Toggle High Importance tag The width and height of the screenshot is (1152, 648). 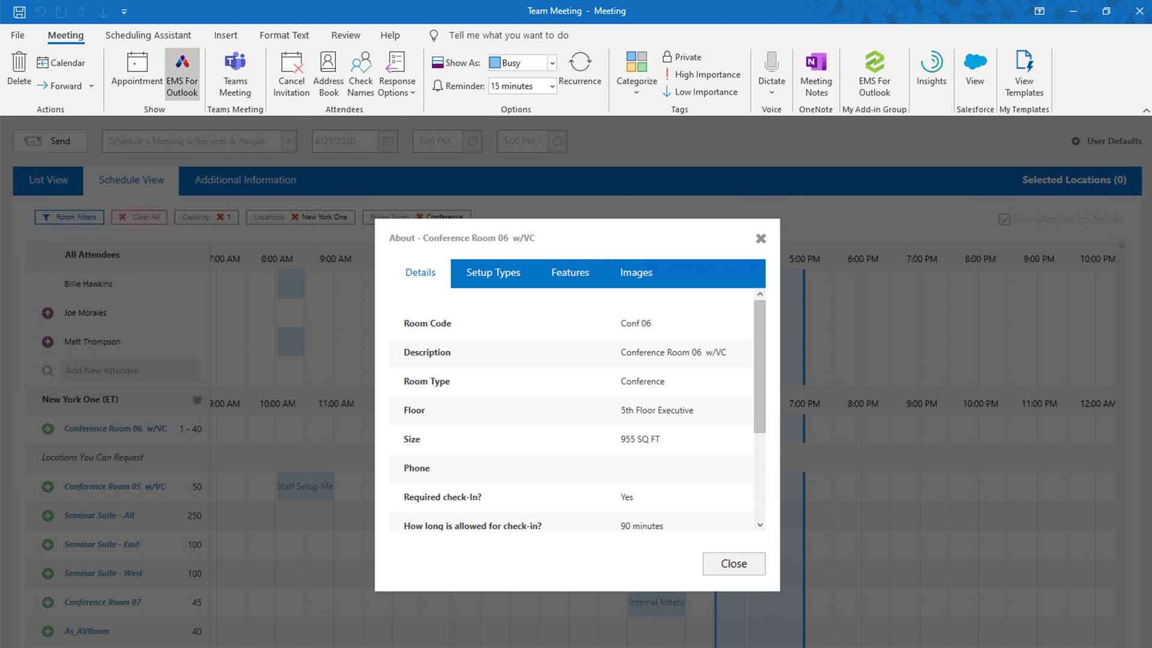701,74
